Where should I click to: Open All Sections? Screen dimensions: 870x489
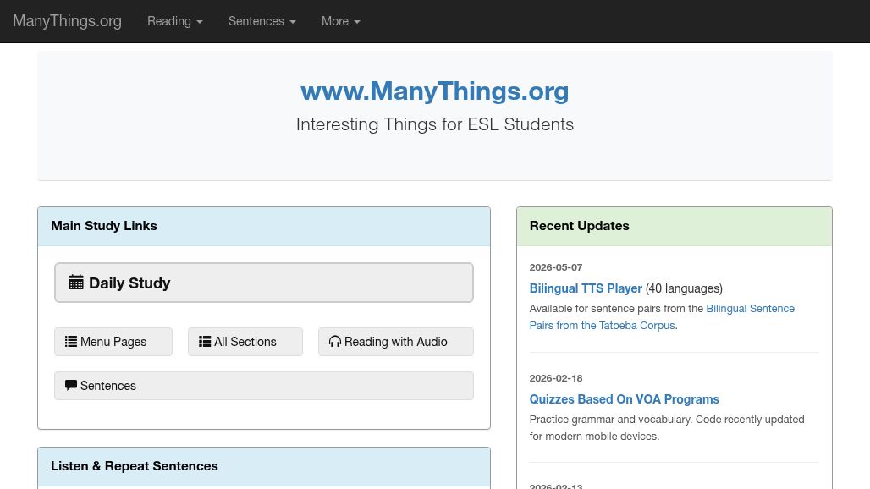[x=245, y=342]
